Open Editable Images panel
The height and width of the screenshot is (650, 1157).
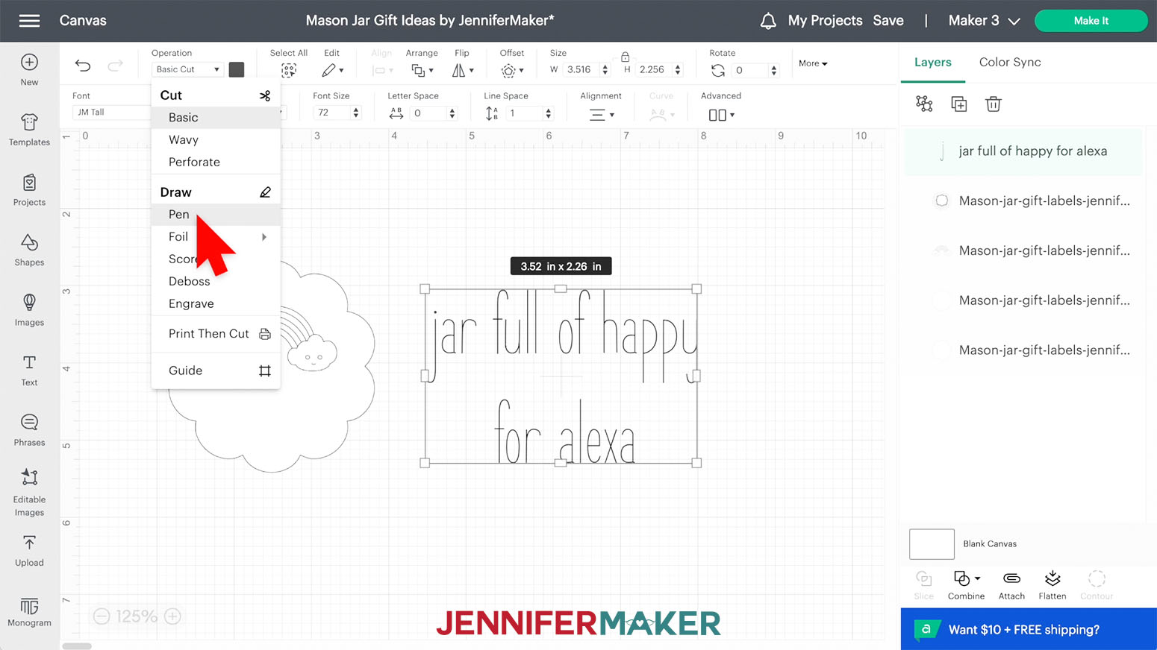pyautogui.click(x=29, y=492)
